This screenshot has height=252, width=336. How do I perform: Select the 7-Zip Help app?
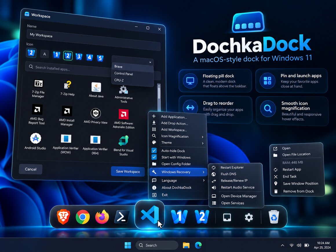[x=67, y=88]
